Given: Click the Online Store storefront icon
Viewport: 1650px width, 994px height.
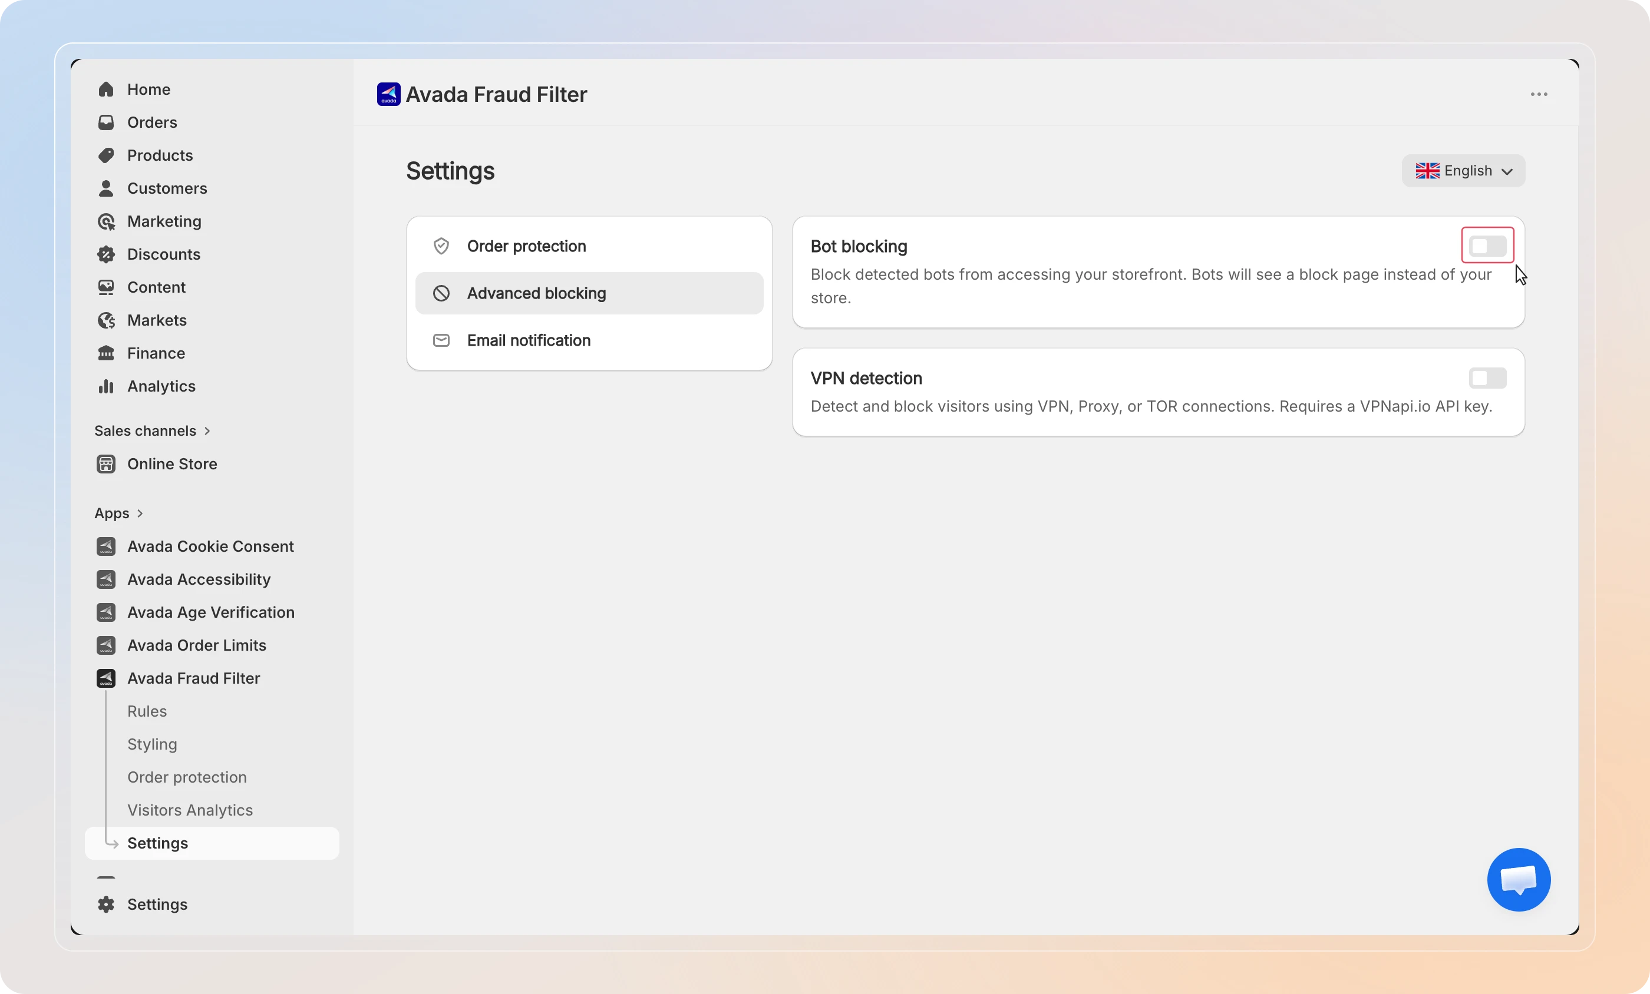Looking at the screenshot, I should click(x=106, y=464).
